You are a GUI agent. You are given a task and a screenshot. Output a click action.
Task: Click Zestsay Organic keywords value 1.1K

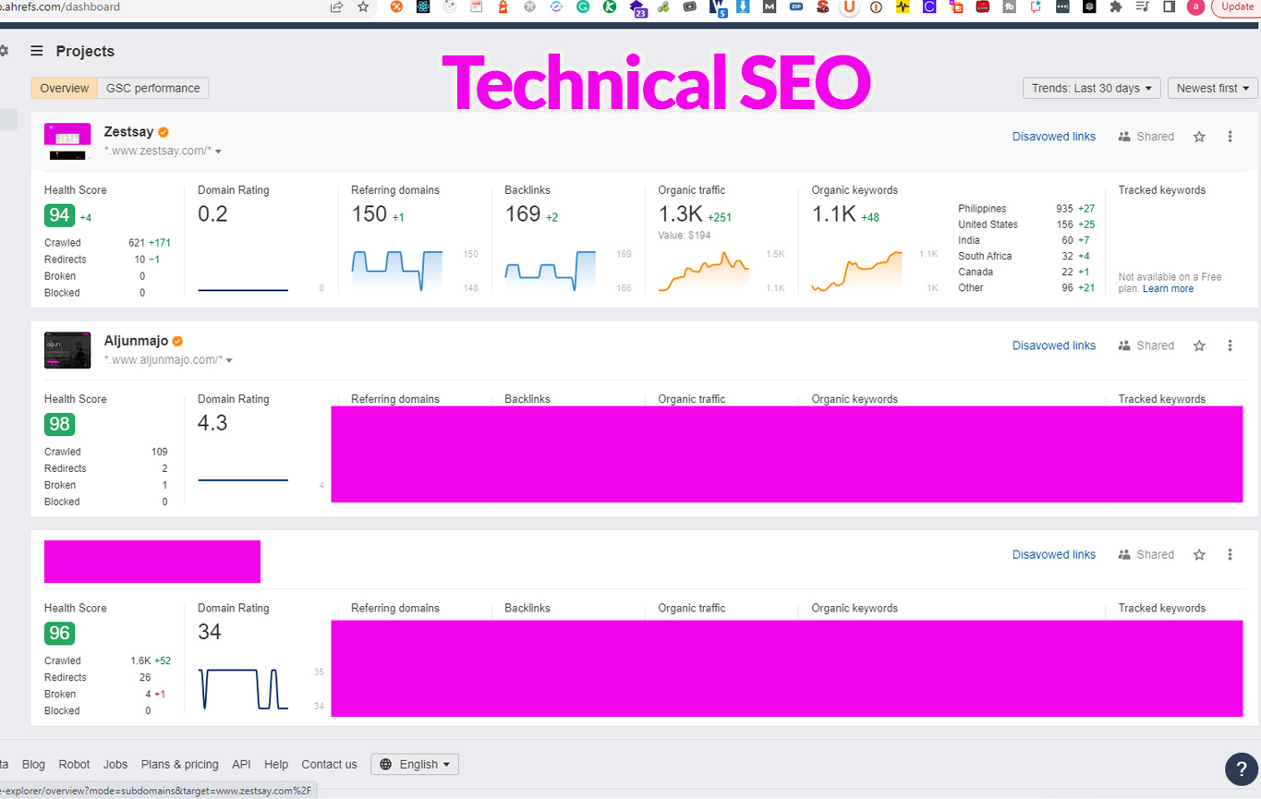tap(834, 214)
